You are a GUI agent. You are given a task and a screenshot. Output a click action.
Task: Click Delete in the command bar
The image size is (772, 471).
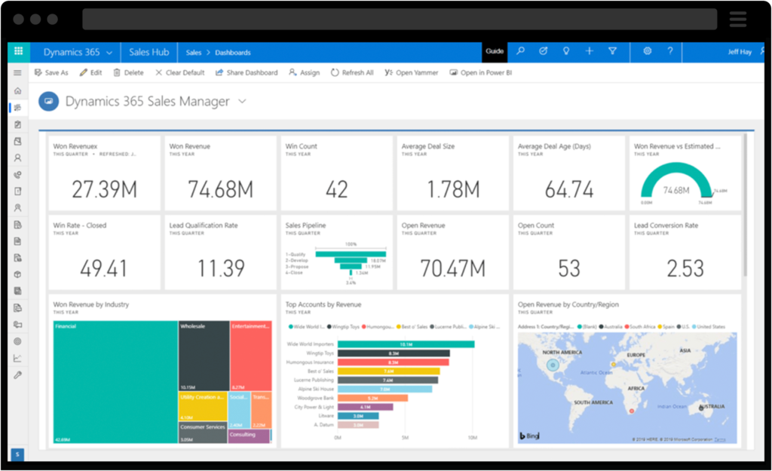point(128,72)
